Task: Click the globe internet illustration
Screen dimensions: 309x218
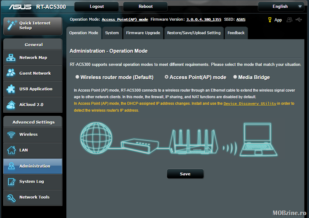Action: [96, 138]
